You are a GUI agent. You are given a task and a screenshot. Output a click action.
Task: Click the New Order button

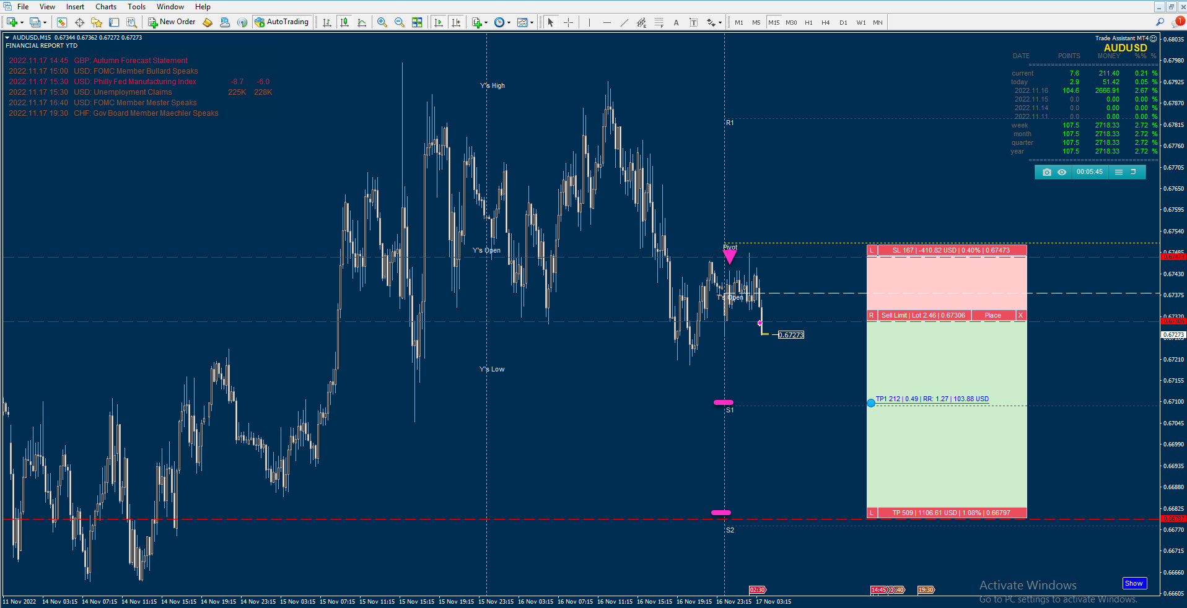pyautogui.click(x=172, y=22)
